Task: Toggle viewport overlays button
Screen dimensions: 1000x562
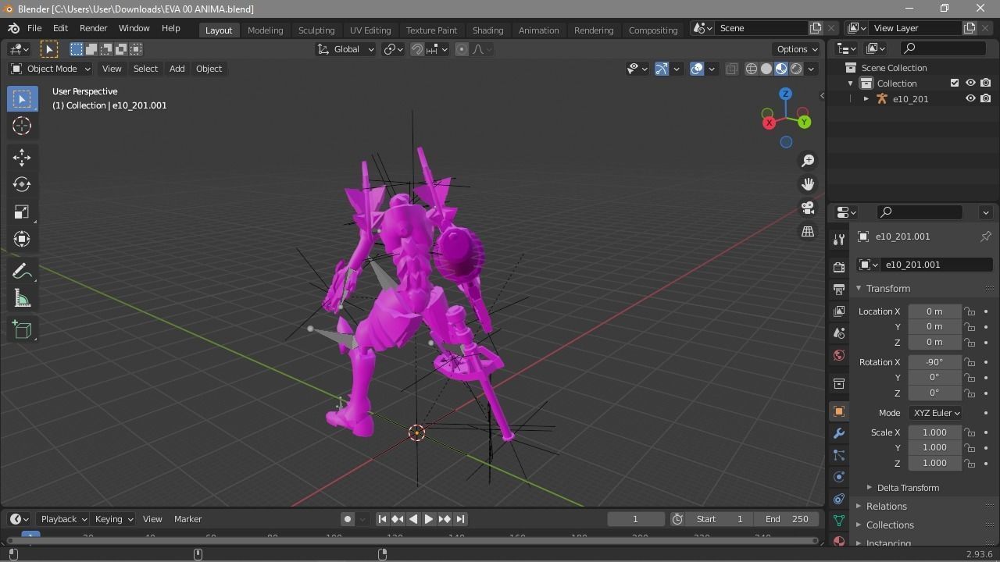Action: [x=697, y=69]
